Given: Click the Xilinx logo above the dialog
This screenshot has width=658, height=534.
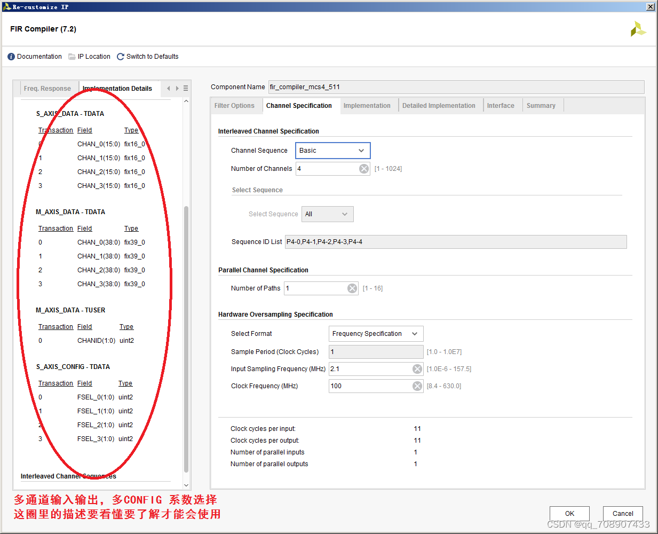Looking at the screenshot, I should click(x=638, y=29).
